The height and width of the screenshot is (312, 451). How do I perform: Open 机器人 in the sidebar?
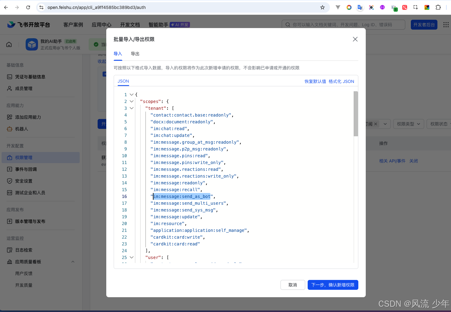[x=22, y=129]
